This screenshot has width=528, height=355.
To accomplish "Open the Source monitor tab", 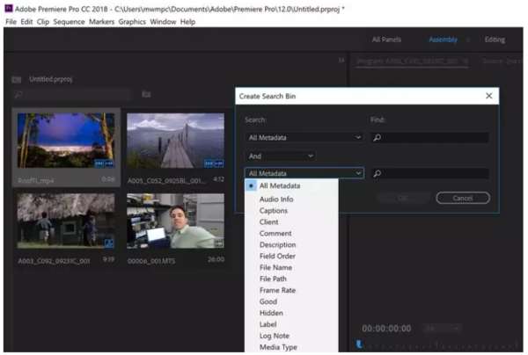I will click(x=502, y=62).
